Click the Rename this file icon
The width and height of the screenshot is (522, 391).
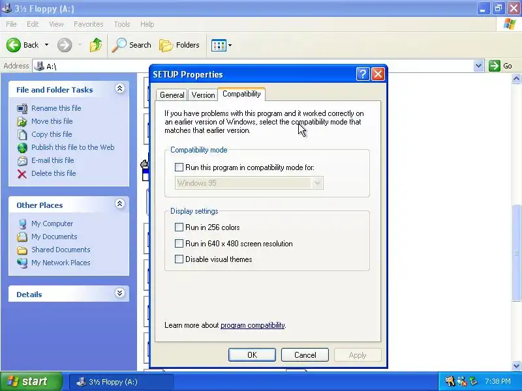(22, 108)
